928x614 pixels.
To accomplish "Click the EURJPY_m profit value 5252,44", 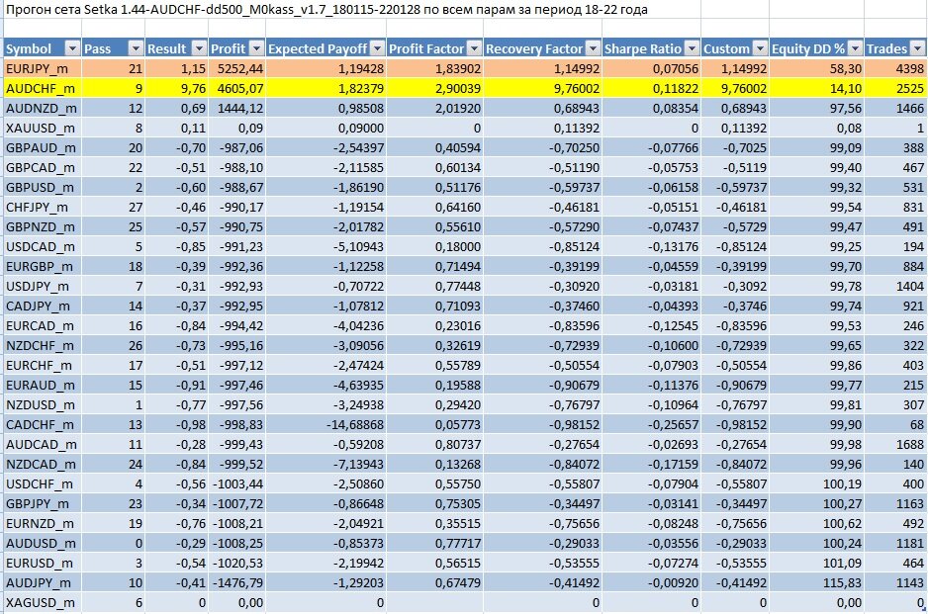I will [240, 68].
